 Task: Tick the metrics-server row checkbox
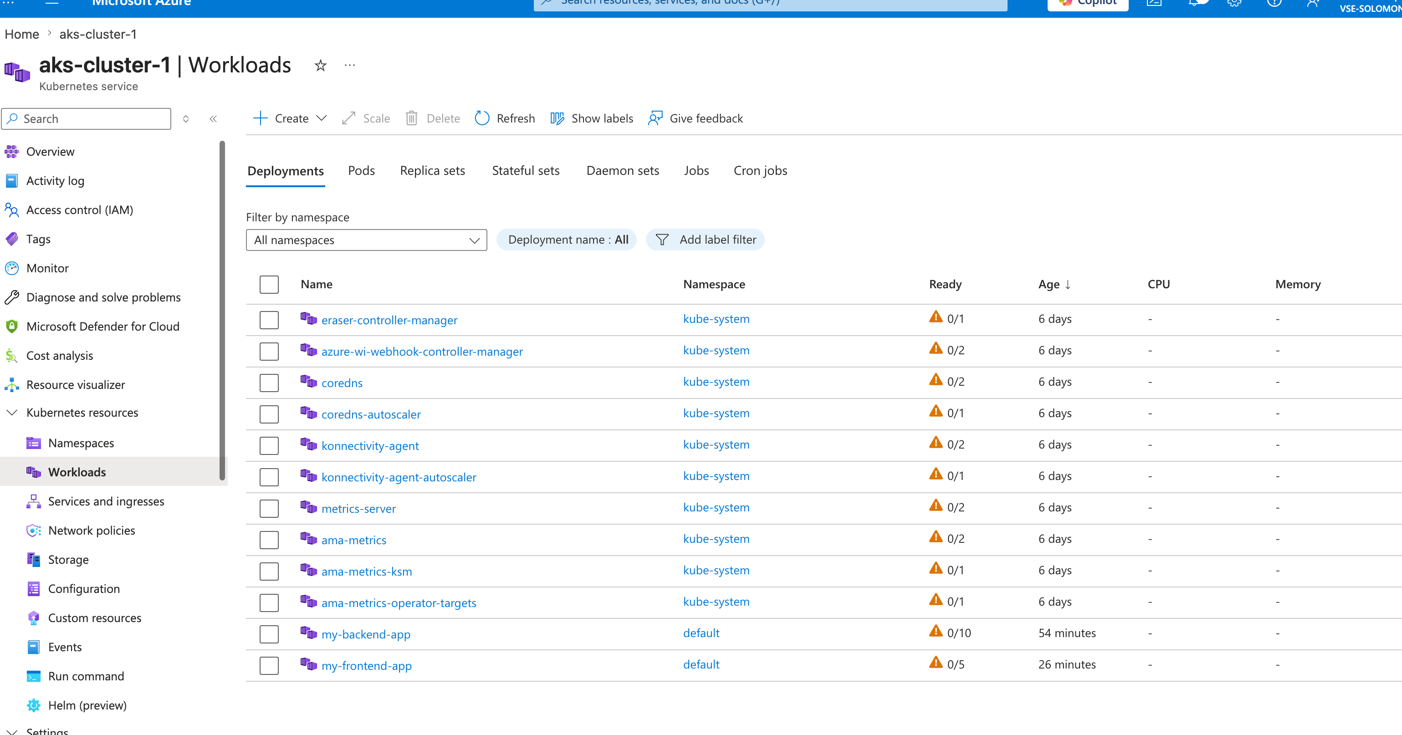[x=269, y=509]
